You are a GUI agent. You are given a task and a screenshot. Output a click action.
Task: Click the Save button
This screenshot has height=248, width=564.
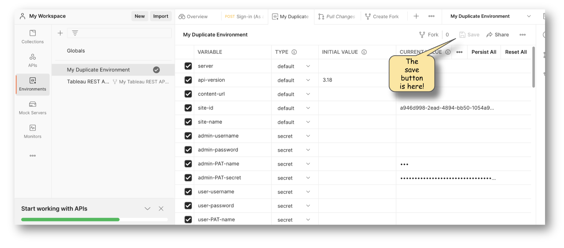pos(469,35)
